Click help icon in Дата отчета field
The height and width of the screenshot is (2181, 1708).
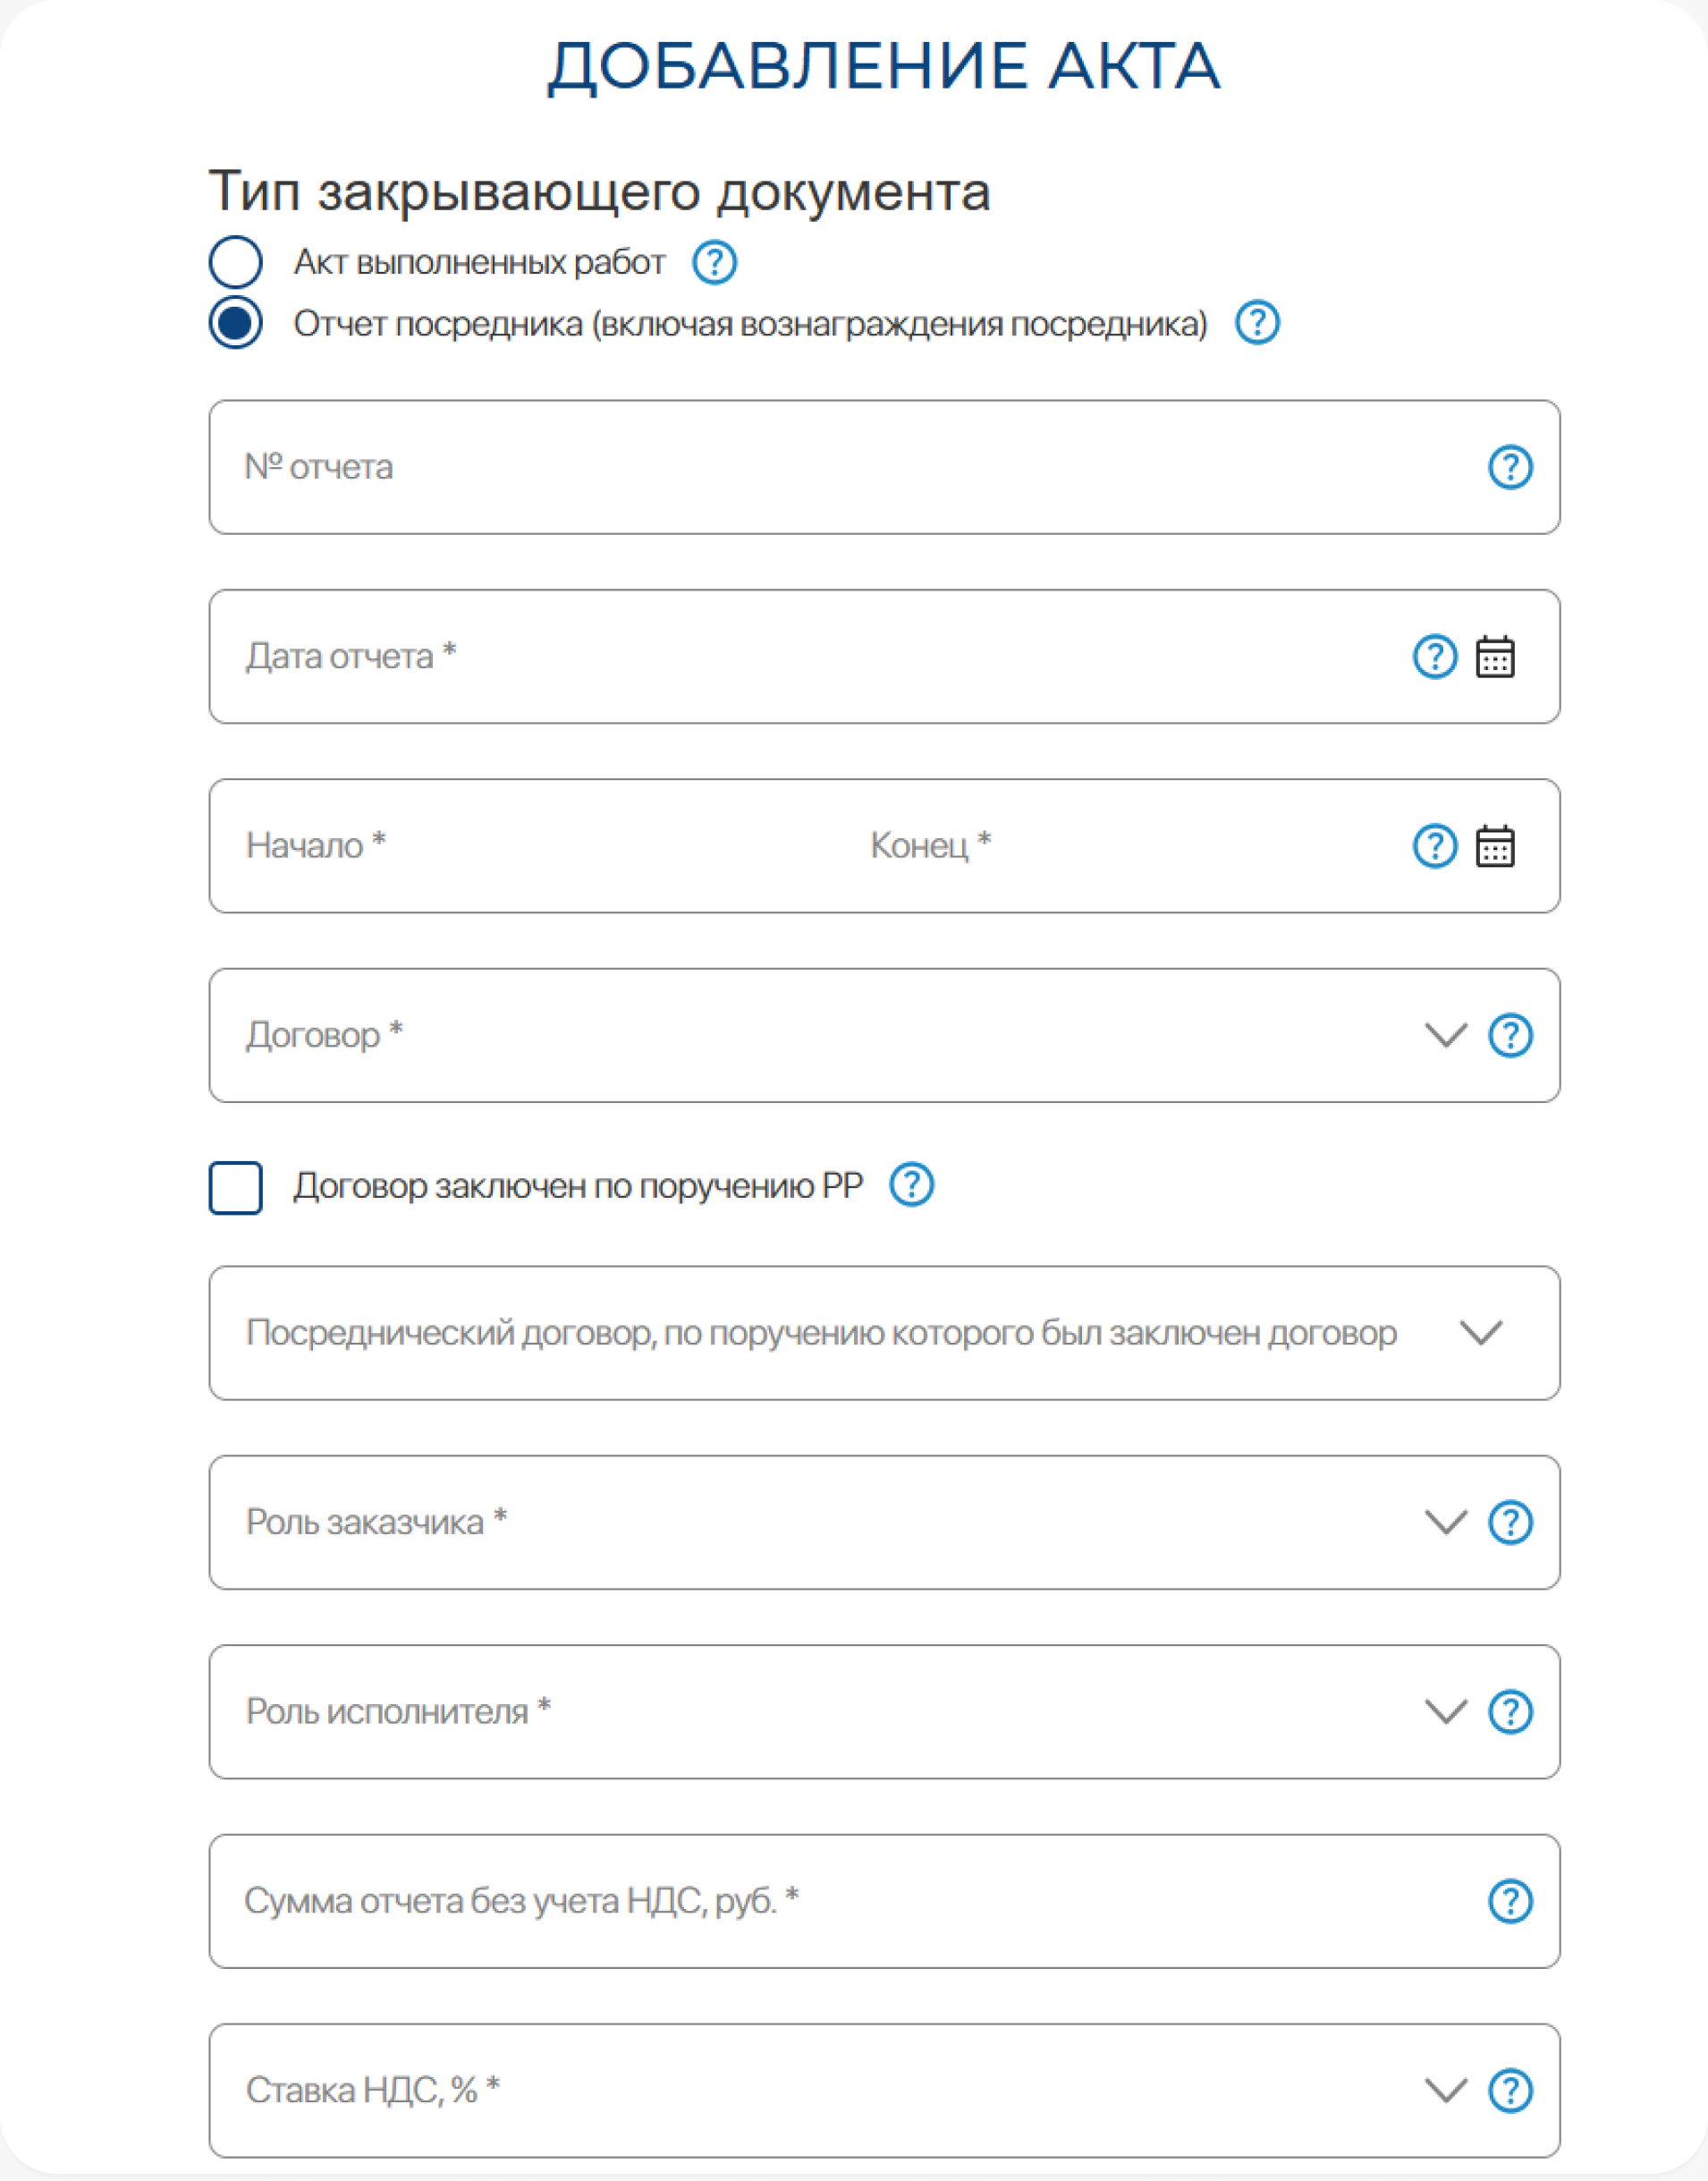pyautogui.click(x=1434, y=658)
